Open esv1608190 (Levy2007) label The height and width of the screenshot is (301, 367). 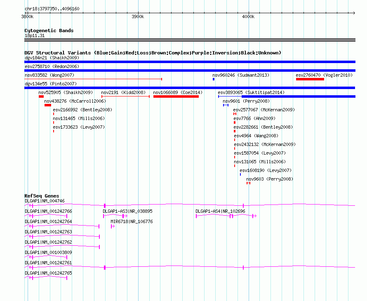pyautogui.click(x=266, y=170)
